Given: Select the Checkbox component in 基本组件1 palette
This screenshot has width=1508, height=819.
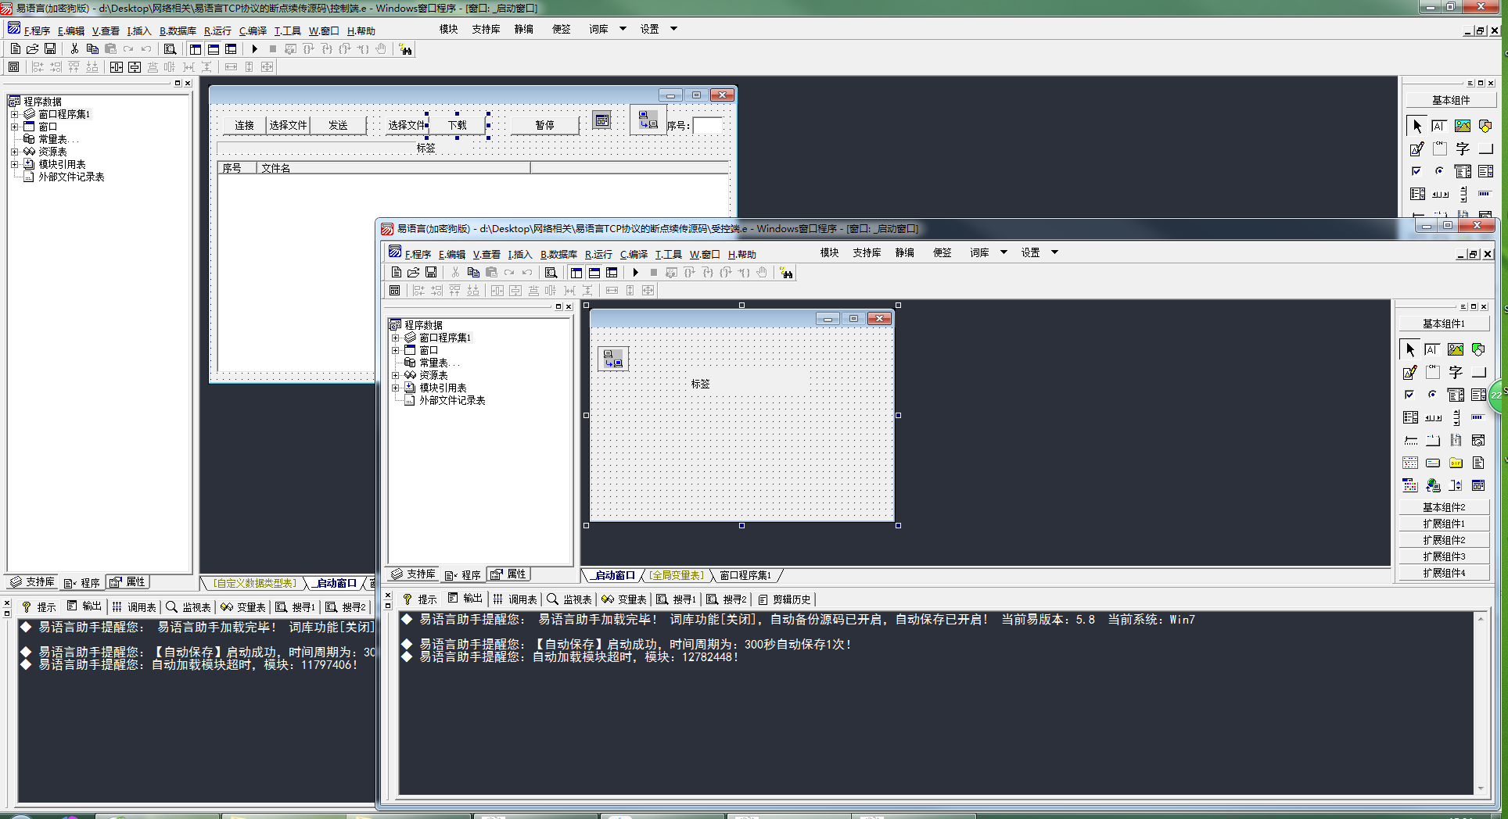Looking at the screenshot, I should point(1410,395).
